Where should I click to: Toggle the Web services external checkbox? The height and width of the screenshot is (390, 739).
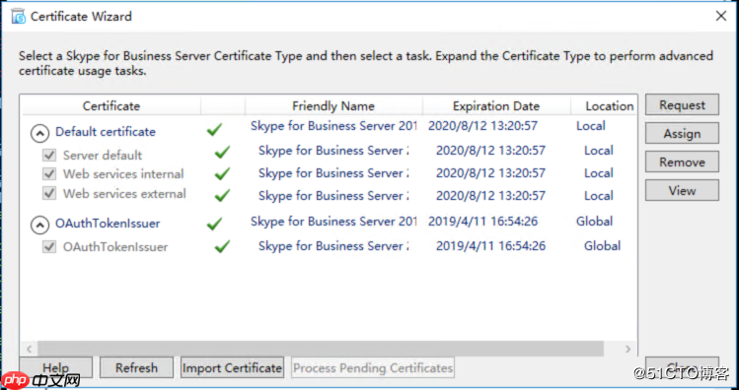coord(49,193)
